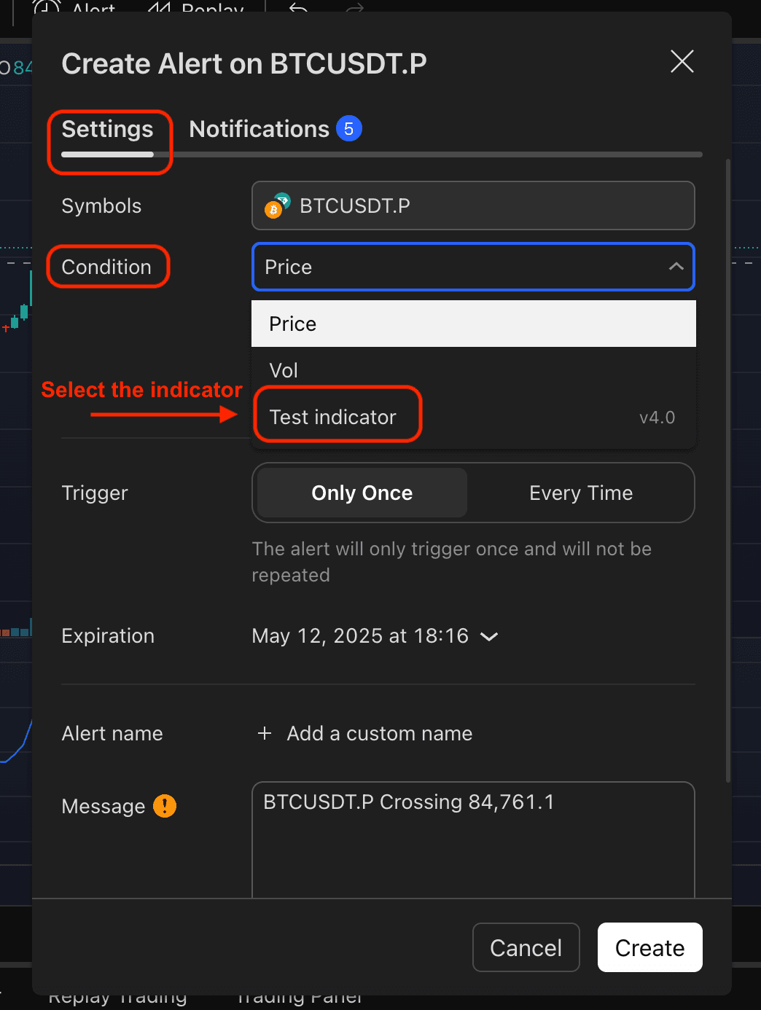Expand the Expiration date dropdown
761x1010 pixels.
tap(489, 636)
